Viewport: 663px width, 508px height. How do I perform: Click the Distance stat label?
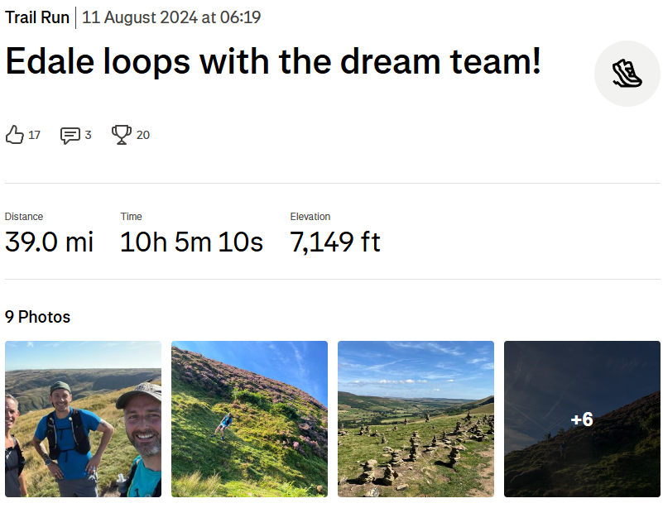24,217
